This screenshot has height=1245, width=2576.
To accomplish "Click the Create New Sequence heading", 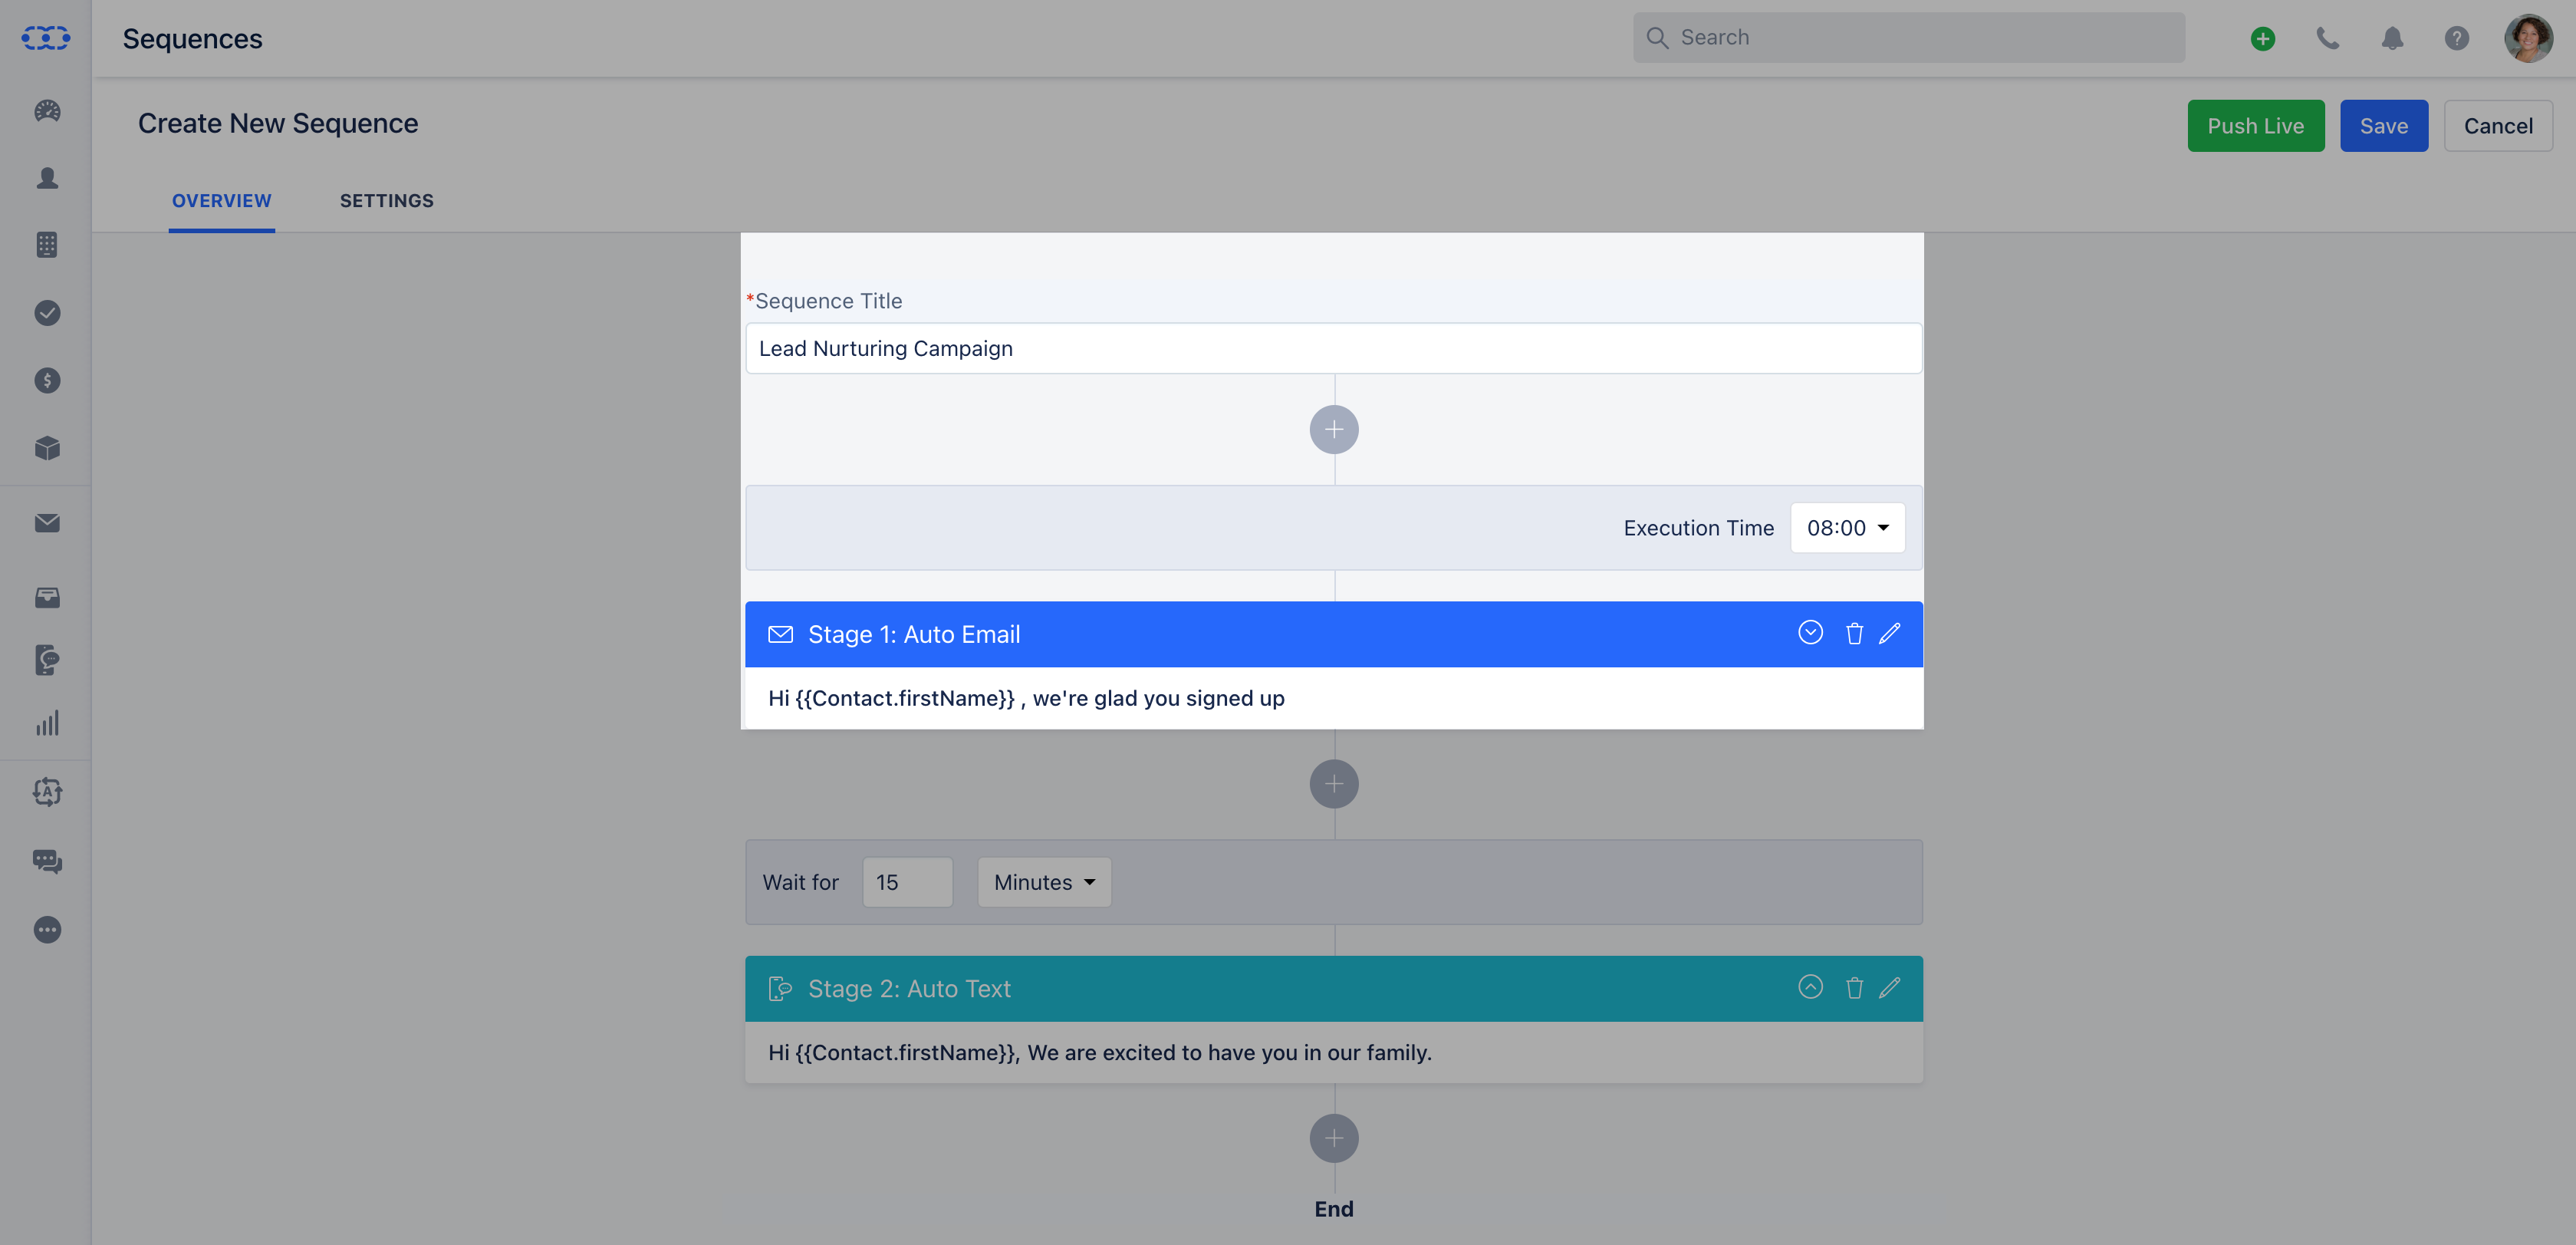I will [278, 123].
